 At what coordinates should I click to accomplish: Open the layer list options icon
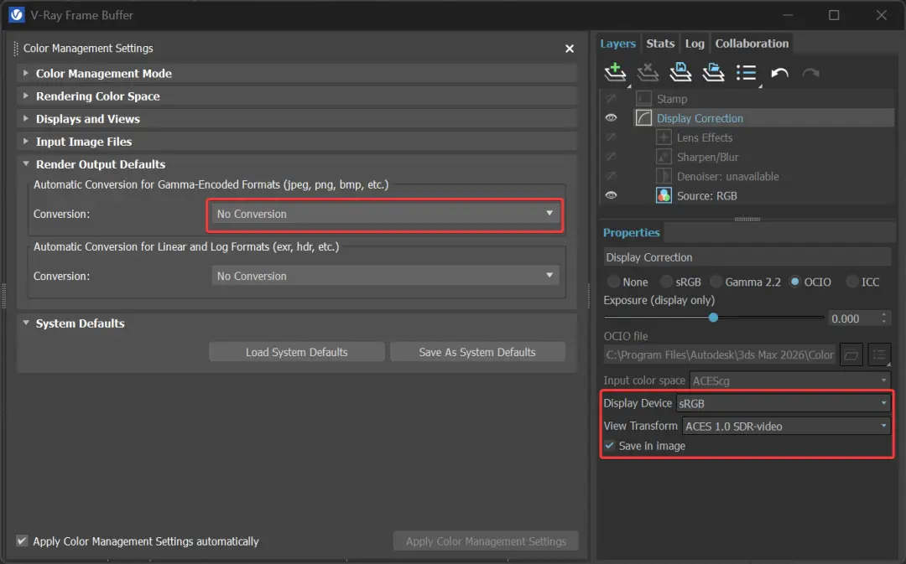(x=747, y=73)
